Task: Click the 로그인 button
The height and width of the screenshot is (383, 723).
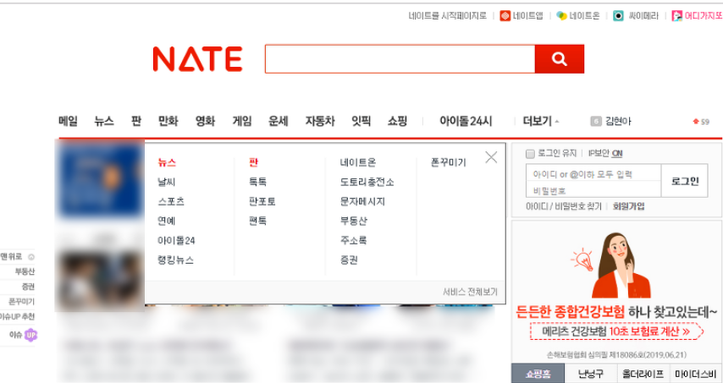Action: point(685,181)
